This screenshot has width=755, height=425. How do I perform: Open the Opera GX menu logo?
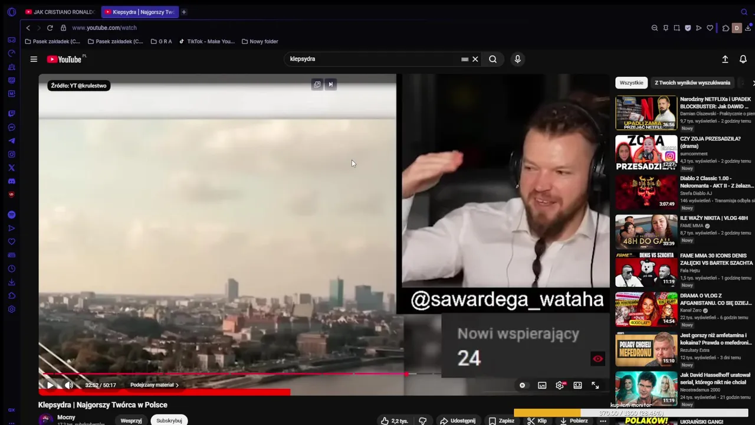11,12
